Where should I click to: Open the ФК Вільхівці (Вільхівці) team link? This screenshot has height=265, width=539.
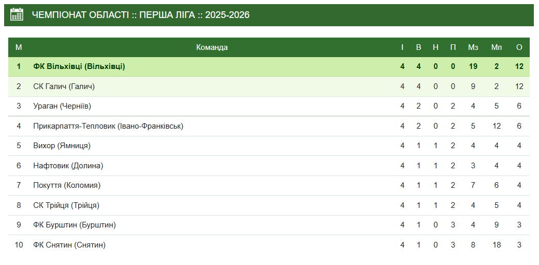click(x=79, y=66)
